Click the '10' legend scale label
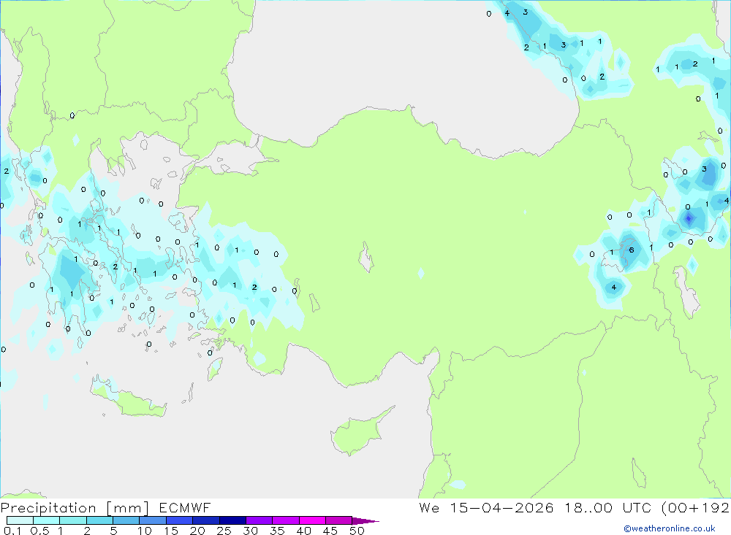This screenshot has height=535, width=731. pyautogui.click(x=145, y=531)
